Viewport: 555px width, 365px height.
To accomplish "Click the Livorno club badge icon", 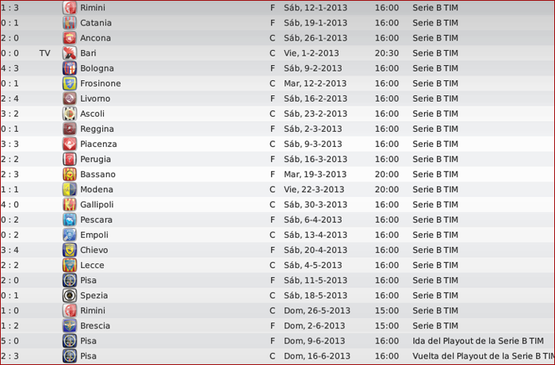I will click(70, 98).
